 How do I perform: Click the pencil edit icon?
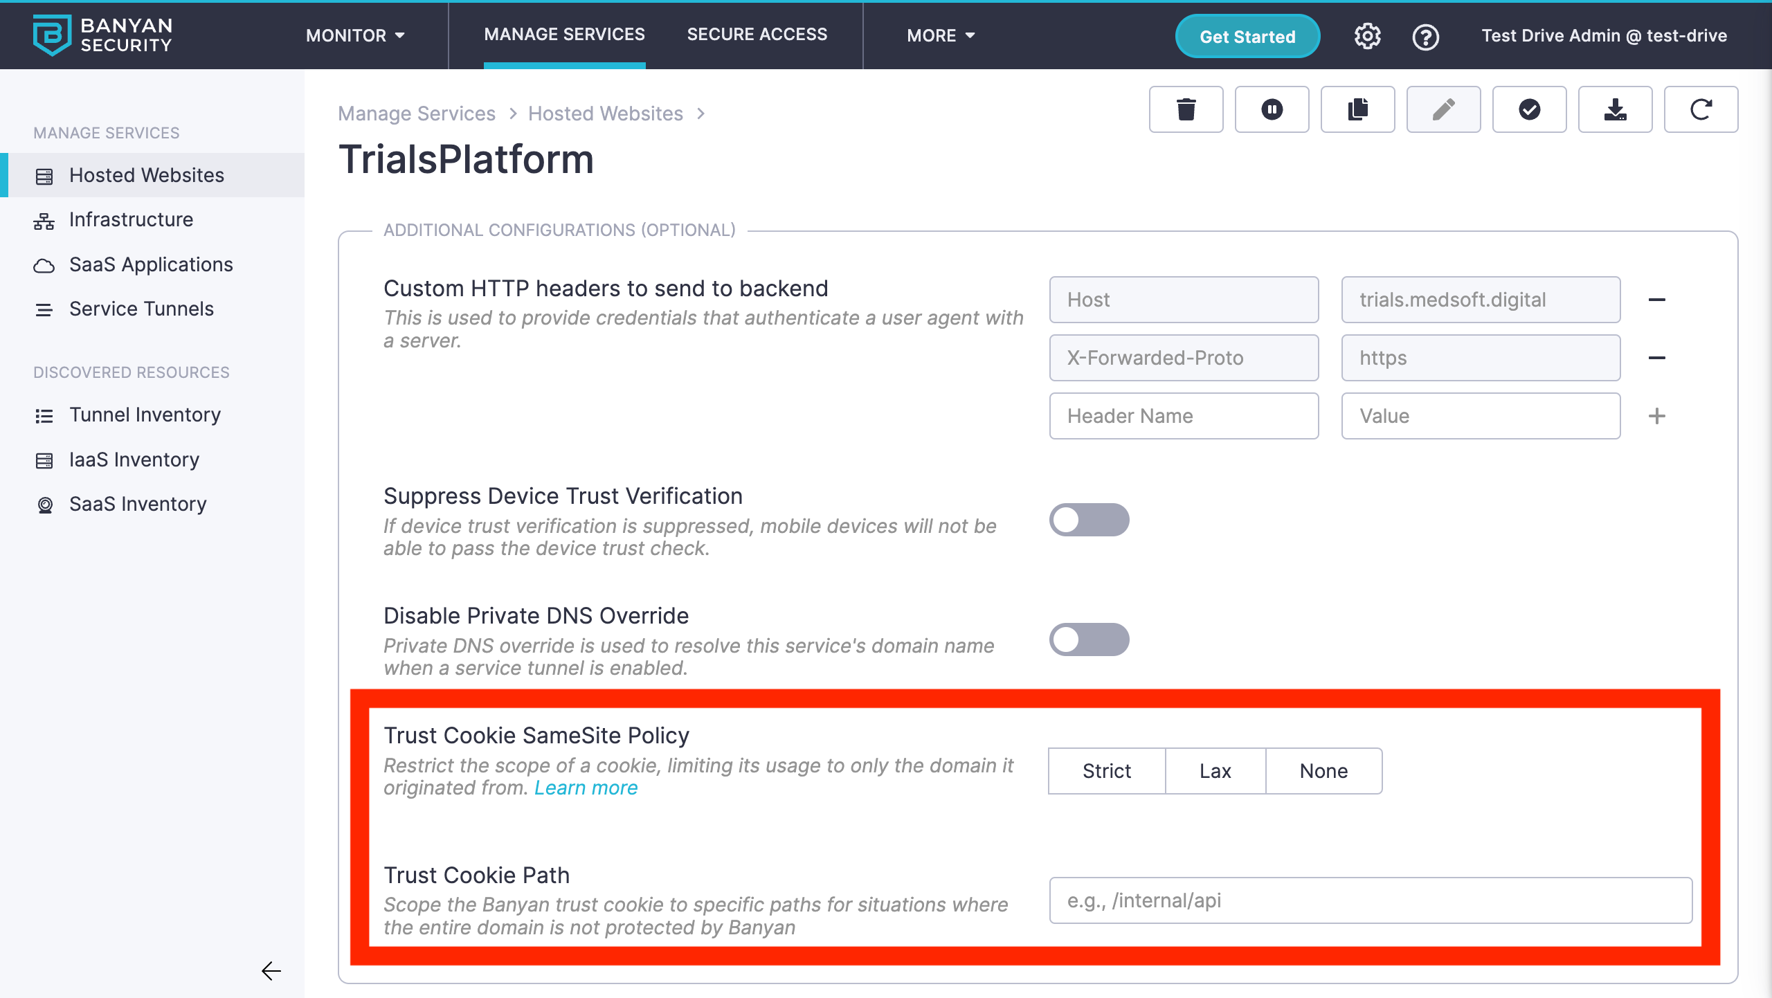[x=1443, y=109]
